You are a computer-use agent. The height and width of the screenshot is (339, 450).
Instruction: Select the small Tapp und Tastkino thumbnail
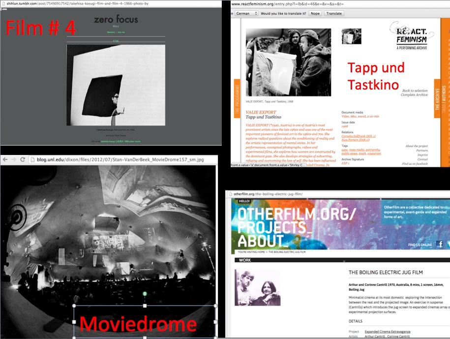(x=352, y=36)
